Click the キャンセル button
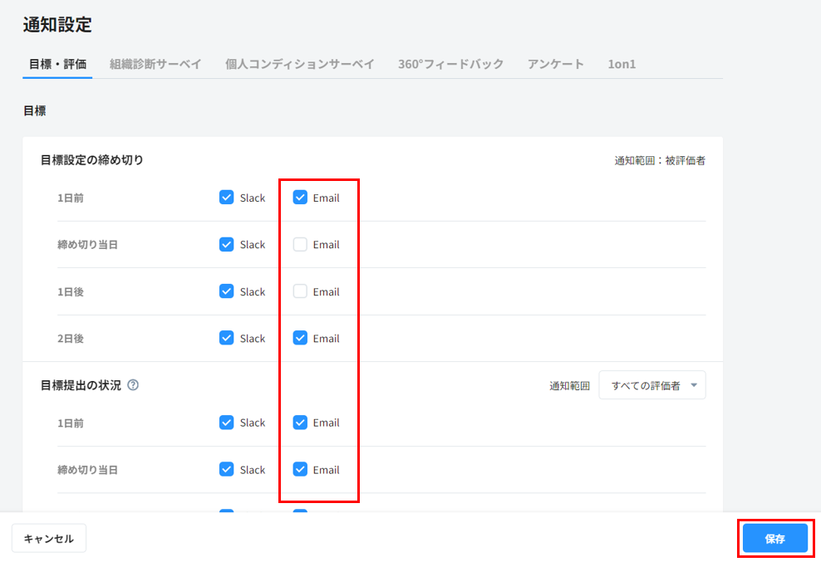The image size is (821, 562). (49, 538)
